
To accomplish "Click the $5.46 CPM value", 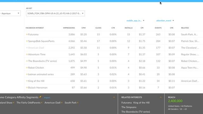I will tap(83, 41).
